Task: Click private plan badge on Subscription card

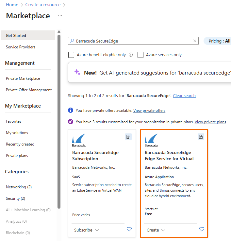Action: (128, 137)
